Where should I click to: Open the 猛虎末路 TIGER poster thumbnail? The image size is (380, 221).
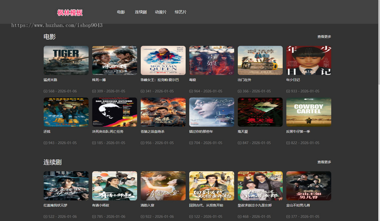click(x=66, y=60)
